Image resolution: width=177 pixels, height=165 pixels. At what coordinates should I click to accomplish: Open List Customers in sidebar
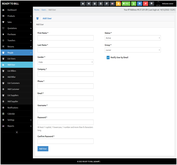[x=17, y=83]
